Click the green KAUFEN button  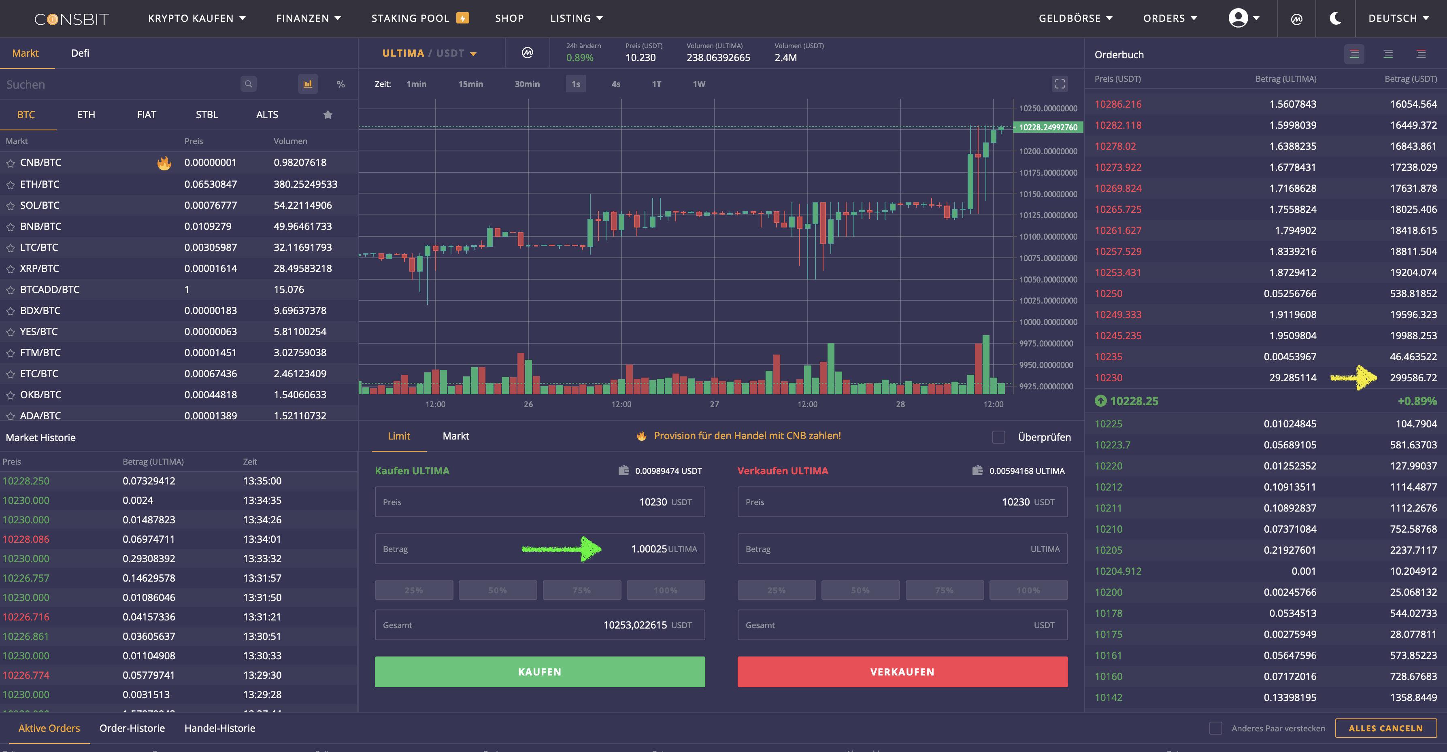pyautogui.click(x=539, y=672)
